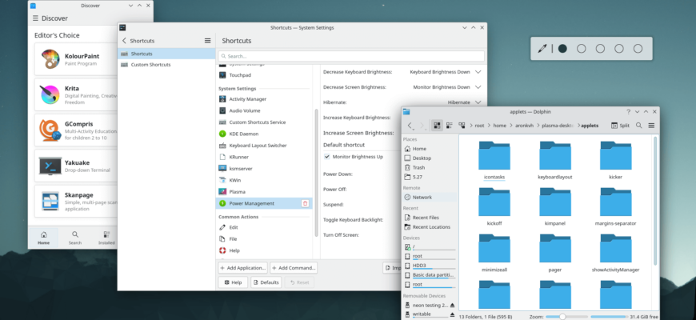Image resolution: width=696 pixels, height=320 pixels.
Task: Select the KDE Daemon component
Action: coord(264,134)
